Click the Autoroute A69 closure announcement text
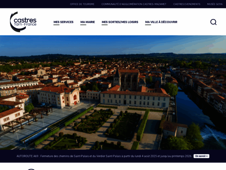The width and height of the screenshot is (226, 170). 104,156
